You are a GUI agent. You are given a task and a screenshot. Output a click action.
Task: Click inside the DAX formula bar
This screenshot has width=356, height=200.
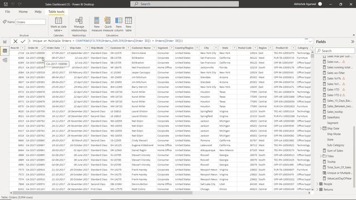tap(168, 41)
